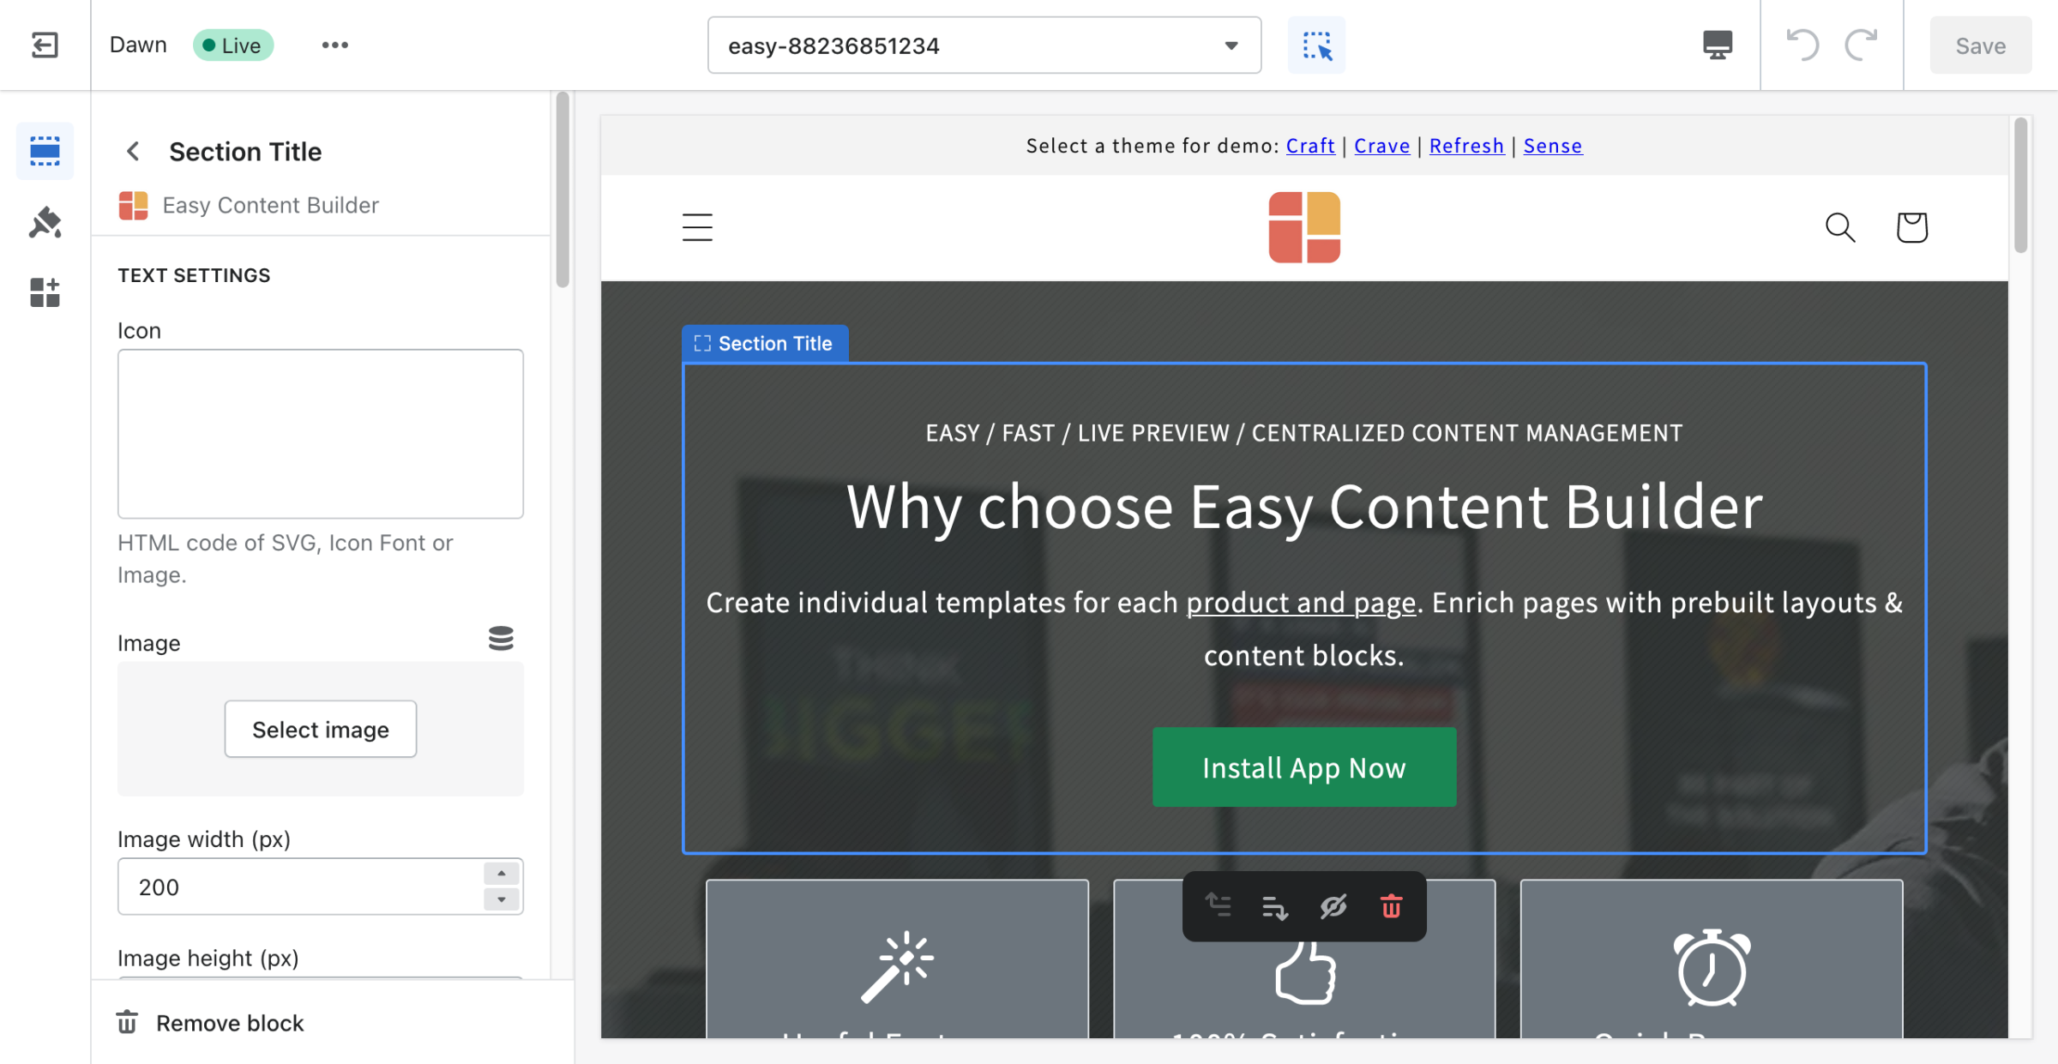The width and height of the screenshot is (2058, 1064).
Task: Open the easy-88236851234 template dropdown
Action: 984,45
